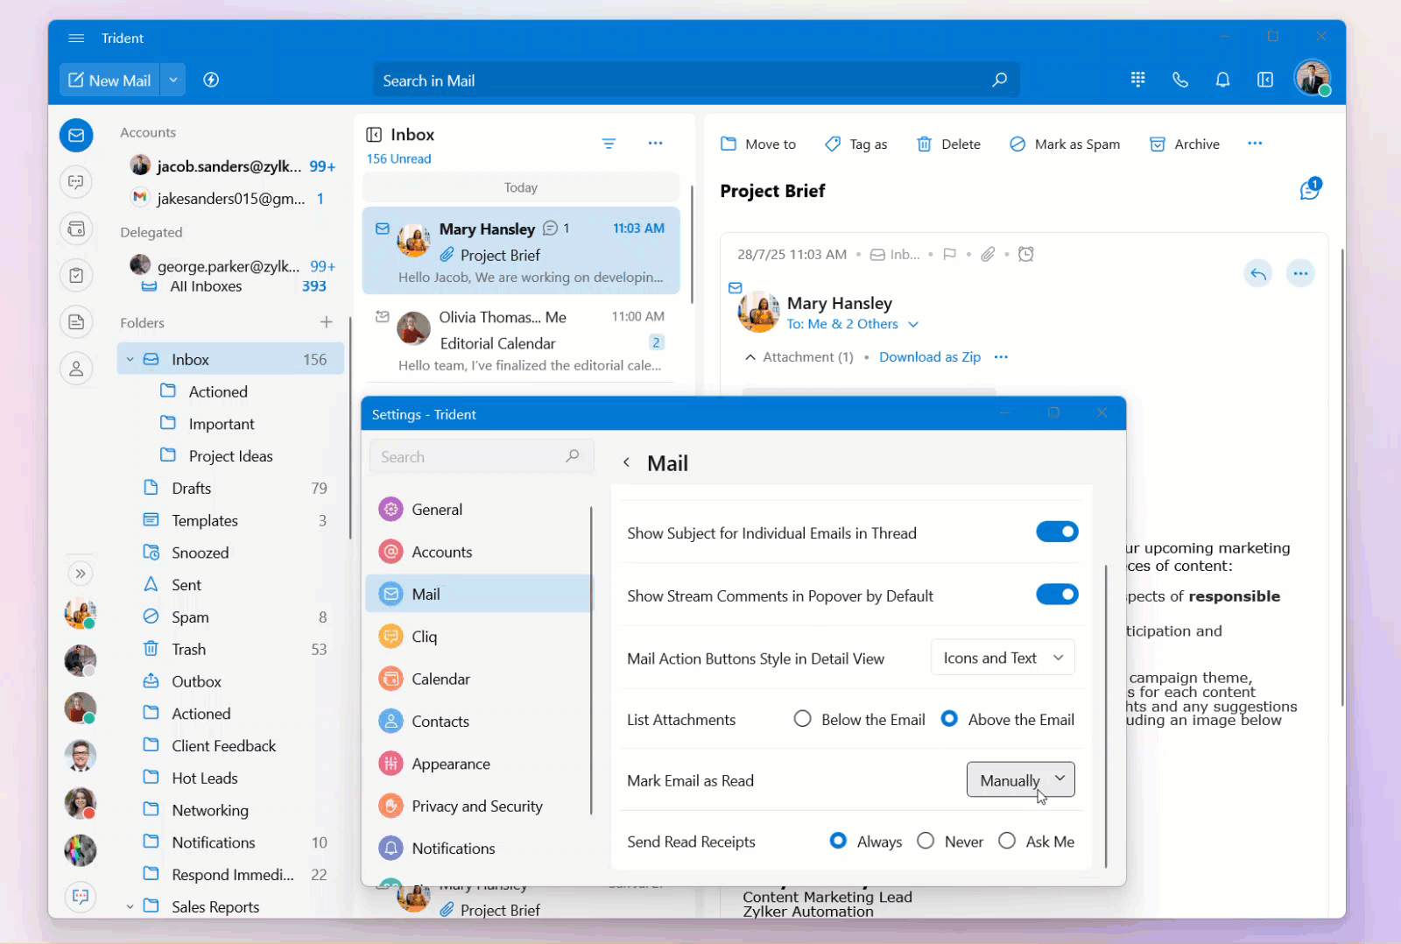This screenshot has width=1401, height=944.
Task: Open the chat module icon in left rail
Action: click(x=76, y=182)
